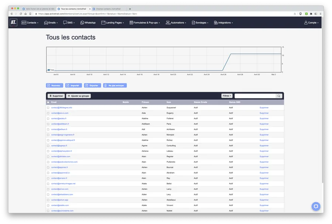This screenshot has height=224, width=332.
Task: Click the Landing Pages window icon
Action: point(103,22)
